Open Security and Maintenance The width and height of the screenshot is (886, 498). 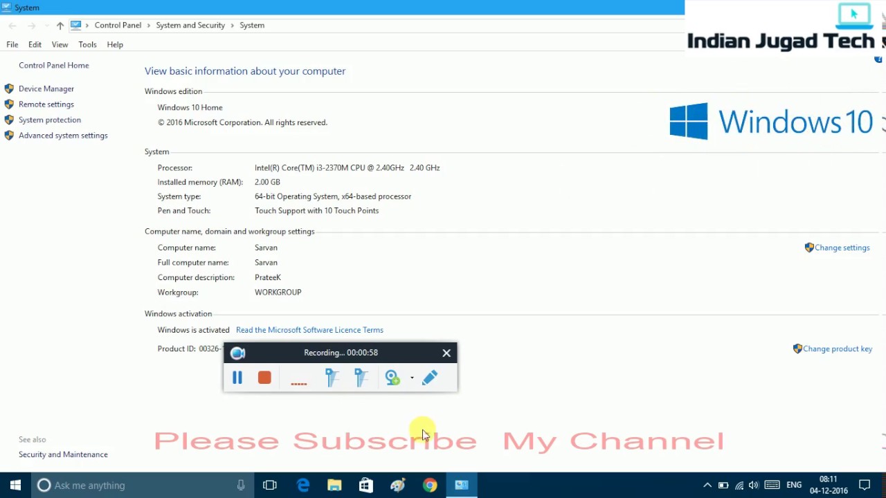(63, 454)
